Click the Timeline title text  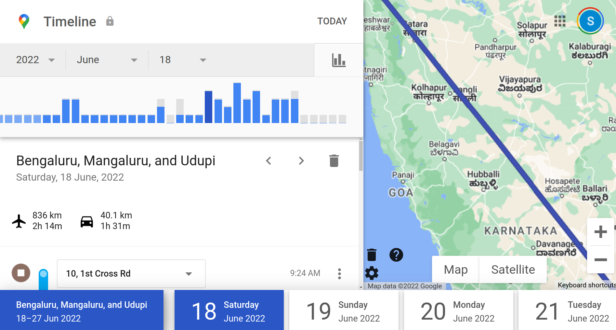[x=70, y=21]
